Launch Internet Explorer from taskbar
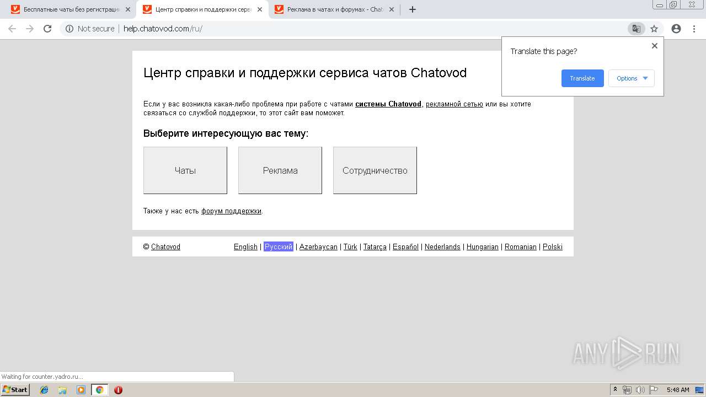The width and height of the screenshot is (706, 397). pyautogui.click(x=44, y=390)
